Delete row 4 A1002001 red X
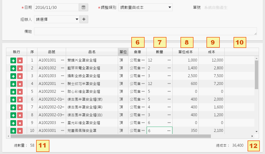 pyautogui.click(x=20, y=84)
